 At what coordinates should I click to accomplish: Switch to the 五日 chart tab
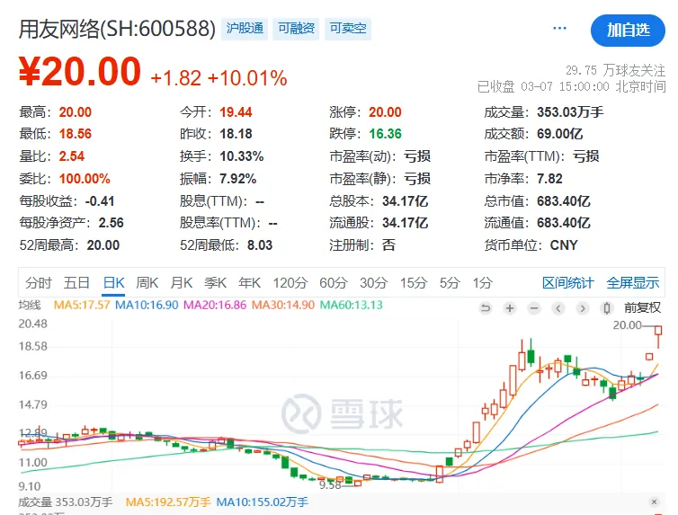point(76,283)
